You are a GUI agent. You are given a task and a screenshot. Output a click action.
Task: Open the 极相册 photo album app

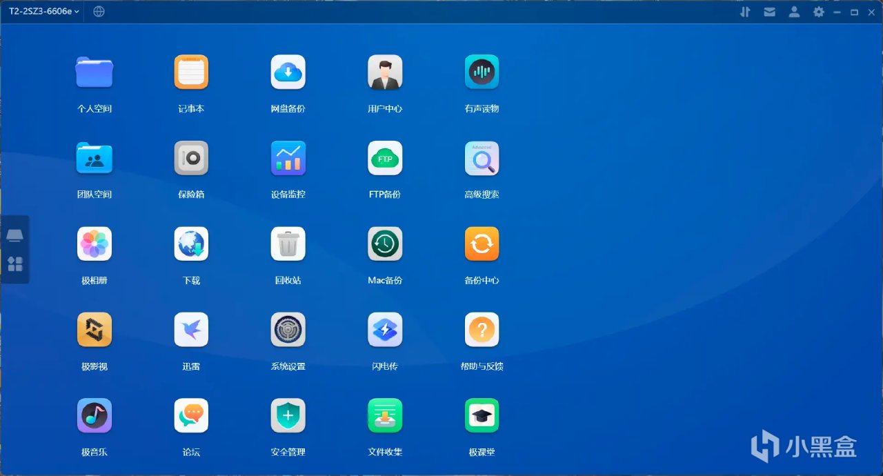point(95,244)
